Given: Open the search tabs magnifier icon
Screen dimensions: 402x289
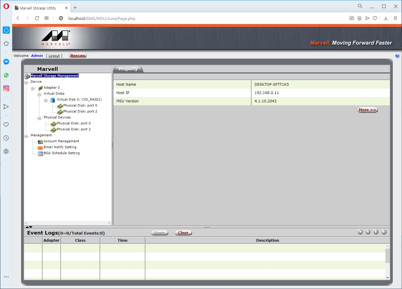Looking at the screenshot, I should (x=360, y=6).
